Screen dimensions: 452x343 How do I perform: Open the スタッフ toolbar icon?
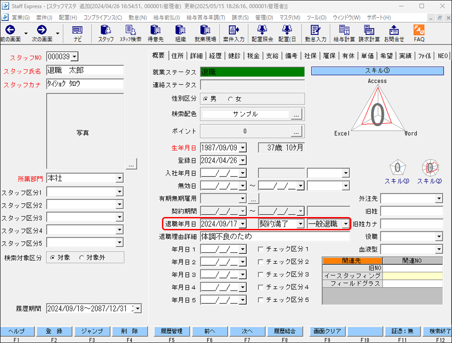[106, 30]
